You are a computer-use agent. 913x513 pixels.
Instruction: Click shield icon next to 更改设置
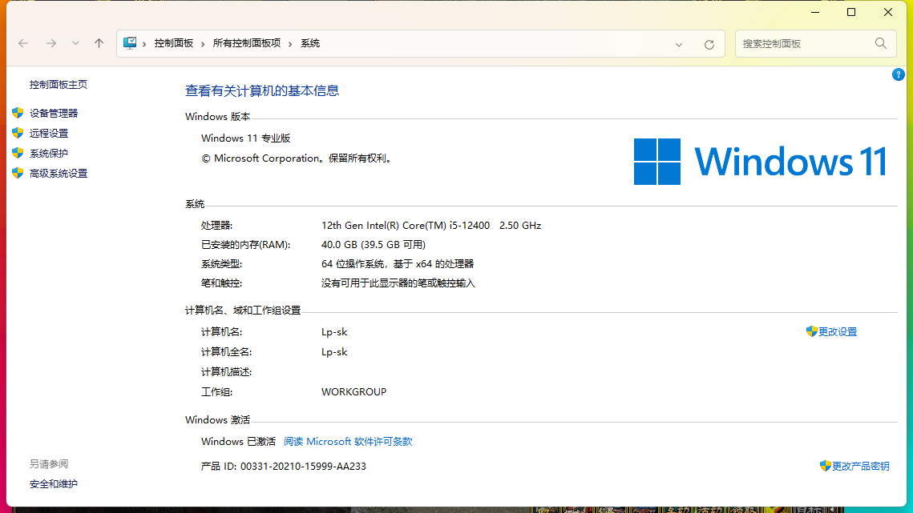812,331
